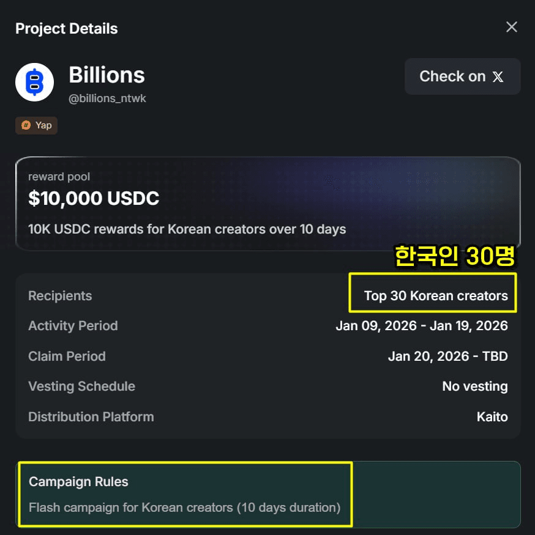Viewport: 535px width, 535px height.
Task: Click the Billions project logo
Action: click(34, 82)
